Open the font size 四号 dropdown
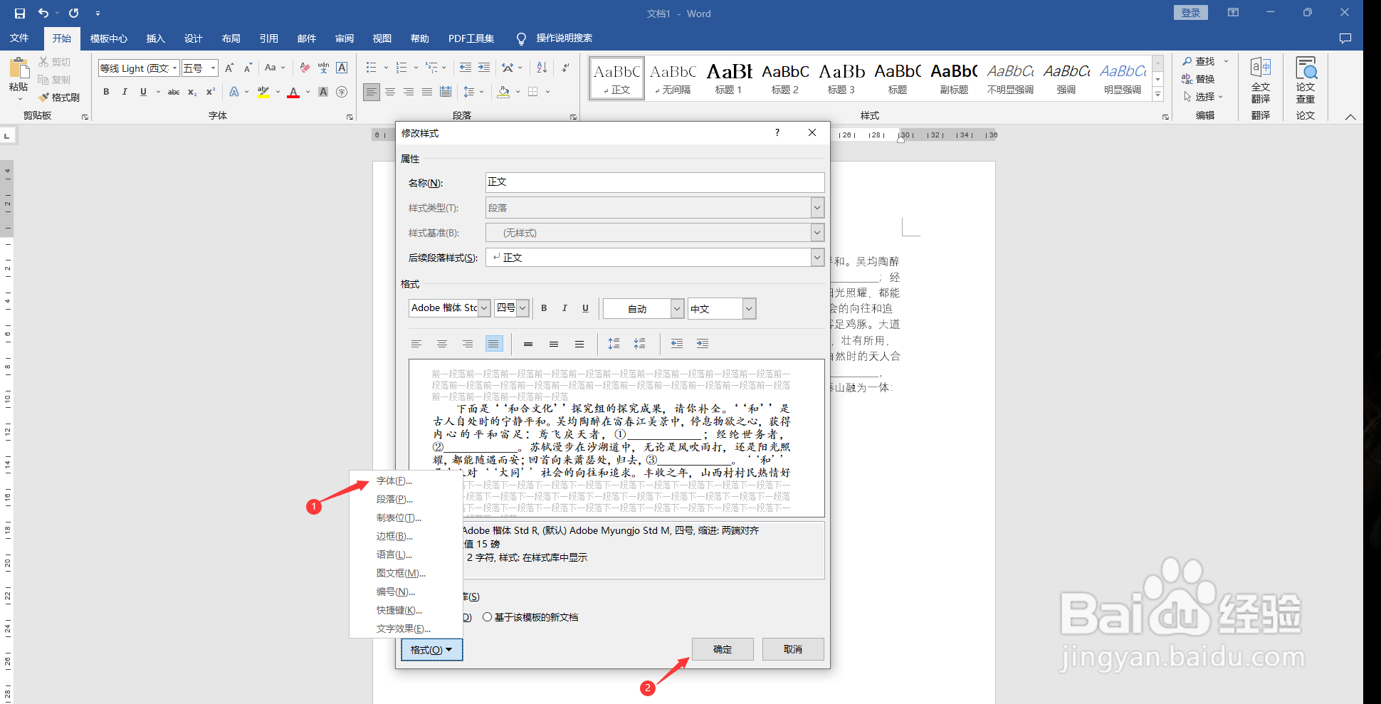Viewport: 1381px width, 704px height. 523,308
